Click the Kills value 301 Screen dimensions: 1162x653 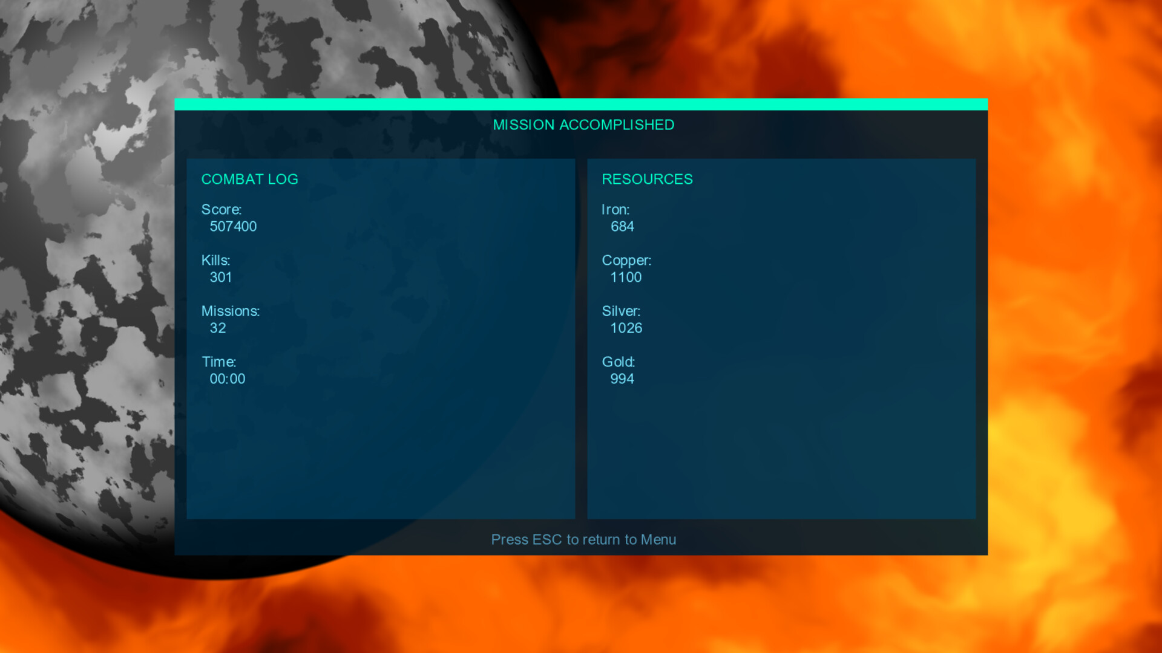(221, 278)
